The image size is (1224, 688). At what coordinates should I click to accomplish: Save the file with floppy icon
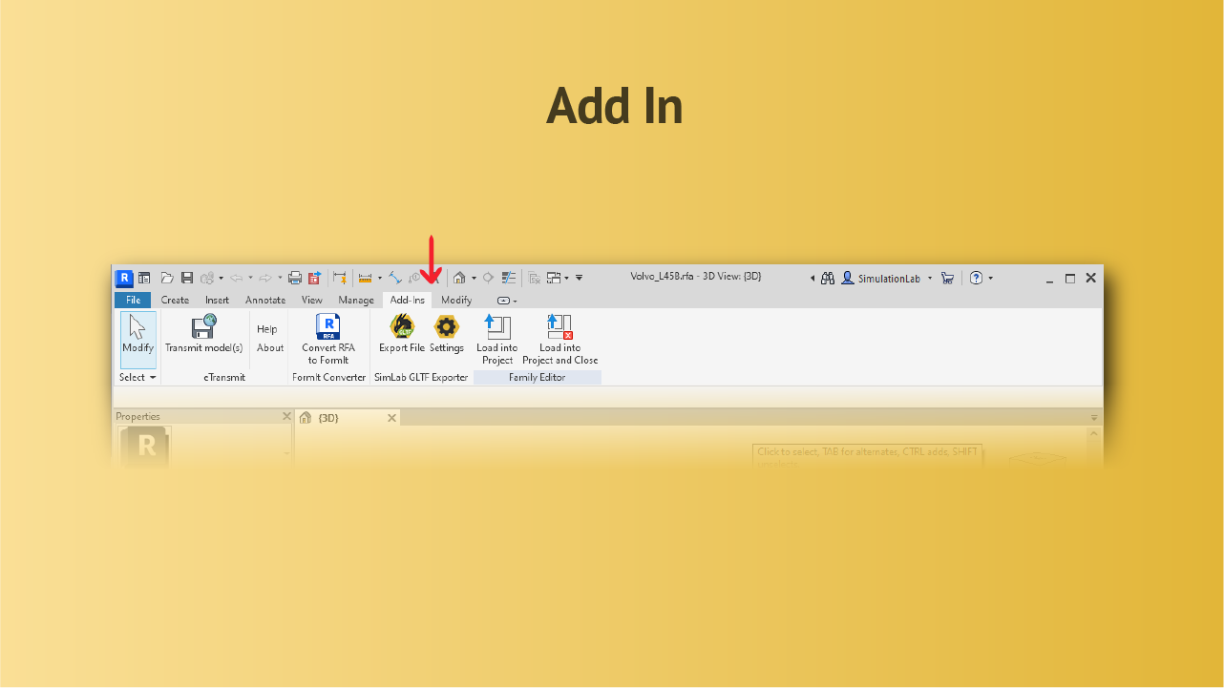click(x=187, y=278)
